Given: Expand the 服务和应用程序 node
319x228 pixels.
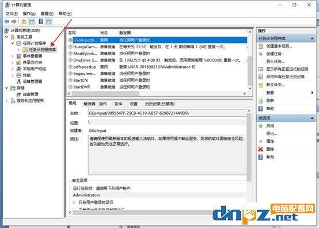Looking at the screenshot, I should [x=7, y=101].
